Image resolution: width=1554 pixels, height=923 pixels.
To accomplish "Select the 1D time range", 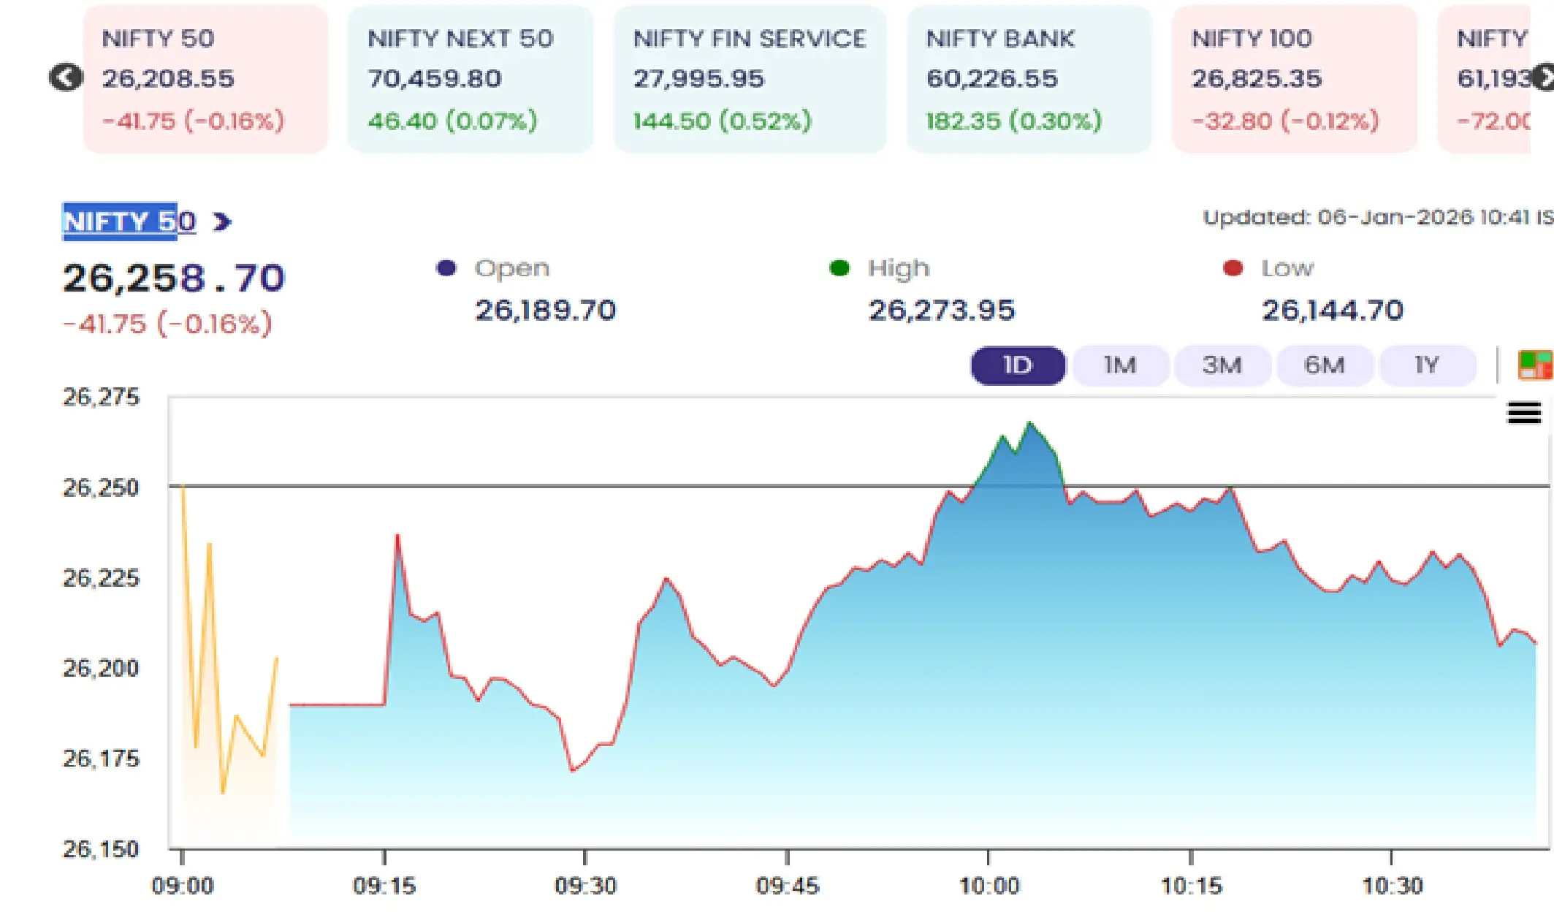I will coord(1017,365).
